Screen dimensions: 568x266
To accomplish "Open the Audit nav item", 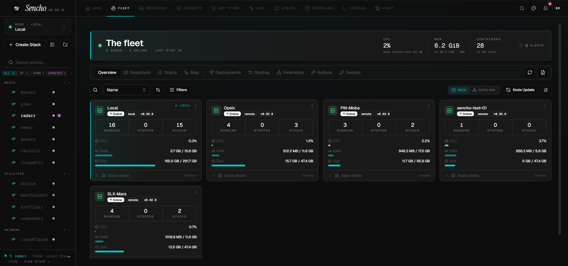I will pos(384,8).
